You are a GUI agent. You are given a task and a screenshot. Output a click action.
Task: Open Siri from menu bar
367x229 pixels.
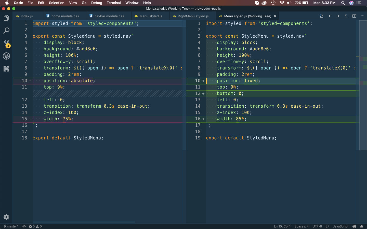tap(351, 3)
